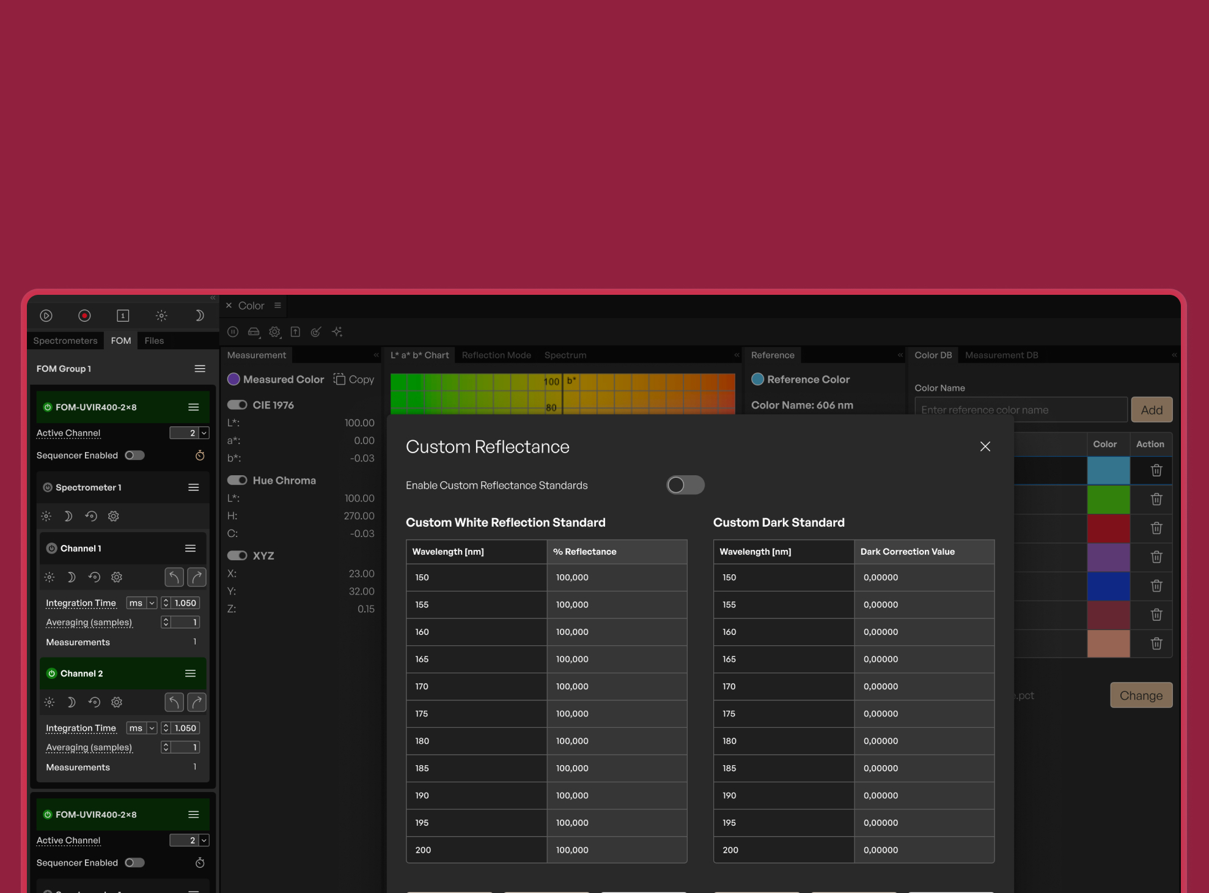The width and height of the screenshot is (1209, 893).
Task: Switch to the Files tab
Action: coord(154,341)
